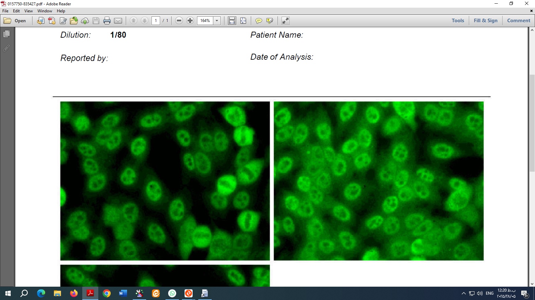The height and width of the screenshot is (300, 535).
Task: Open the Tools pane
Action: [457, 21]
